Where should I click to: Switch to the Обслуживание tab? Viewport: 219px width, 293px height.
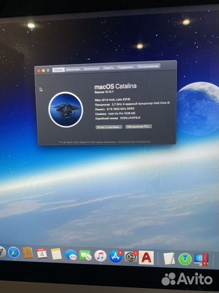click(147, 66)
